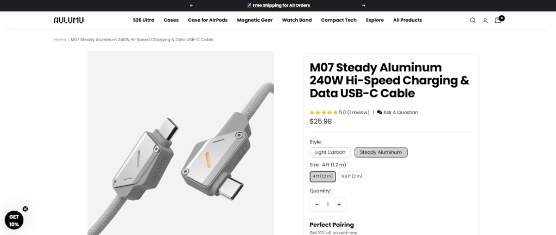Open the search icon in header

click(x=472, y=20)
